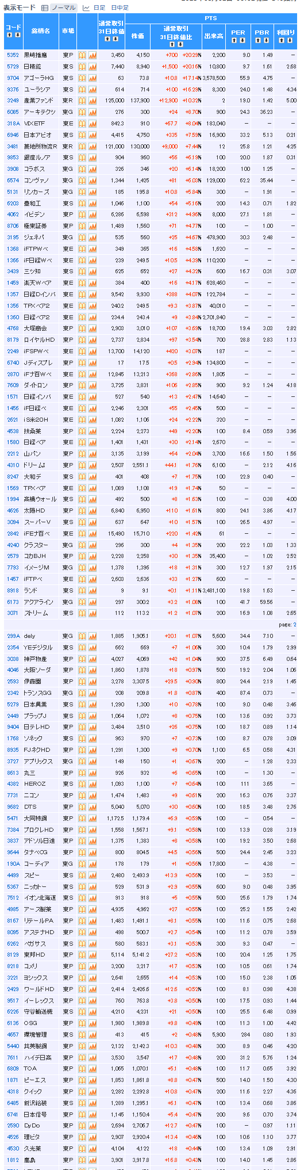Open stock code 299A link
This screenshot has height=1170, width=304.
tap(13, 636)
